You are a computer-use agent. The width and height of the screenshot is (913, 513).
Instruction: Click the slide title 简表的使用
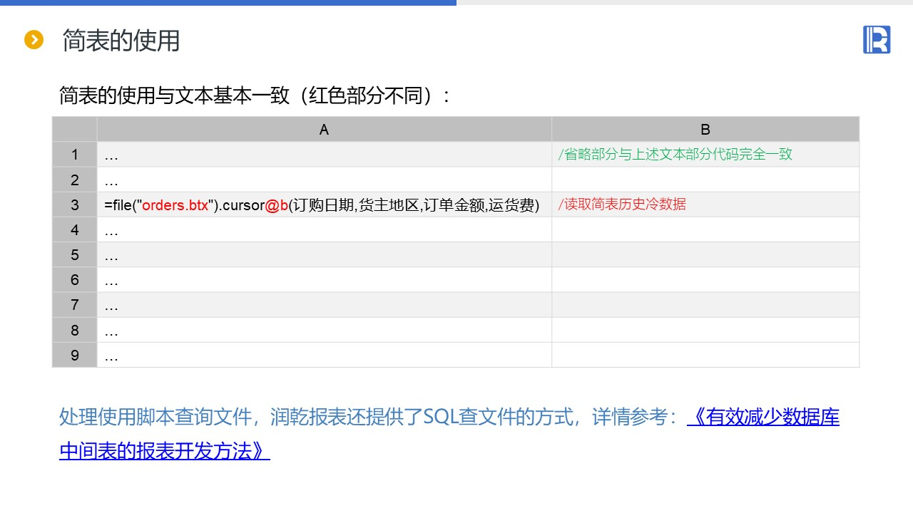[121, 40]
